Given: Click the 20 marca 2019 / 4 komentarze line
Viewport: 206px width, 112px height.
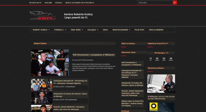Looking at the screenshot, I should pos(64,87).
